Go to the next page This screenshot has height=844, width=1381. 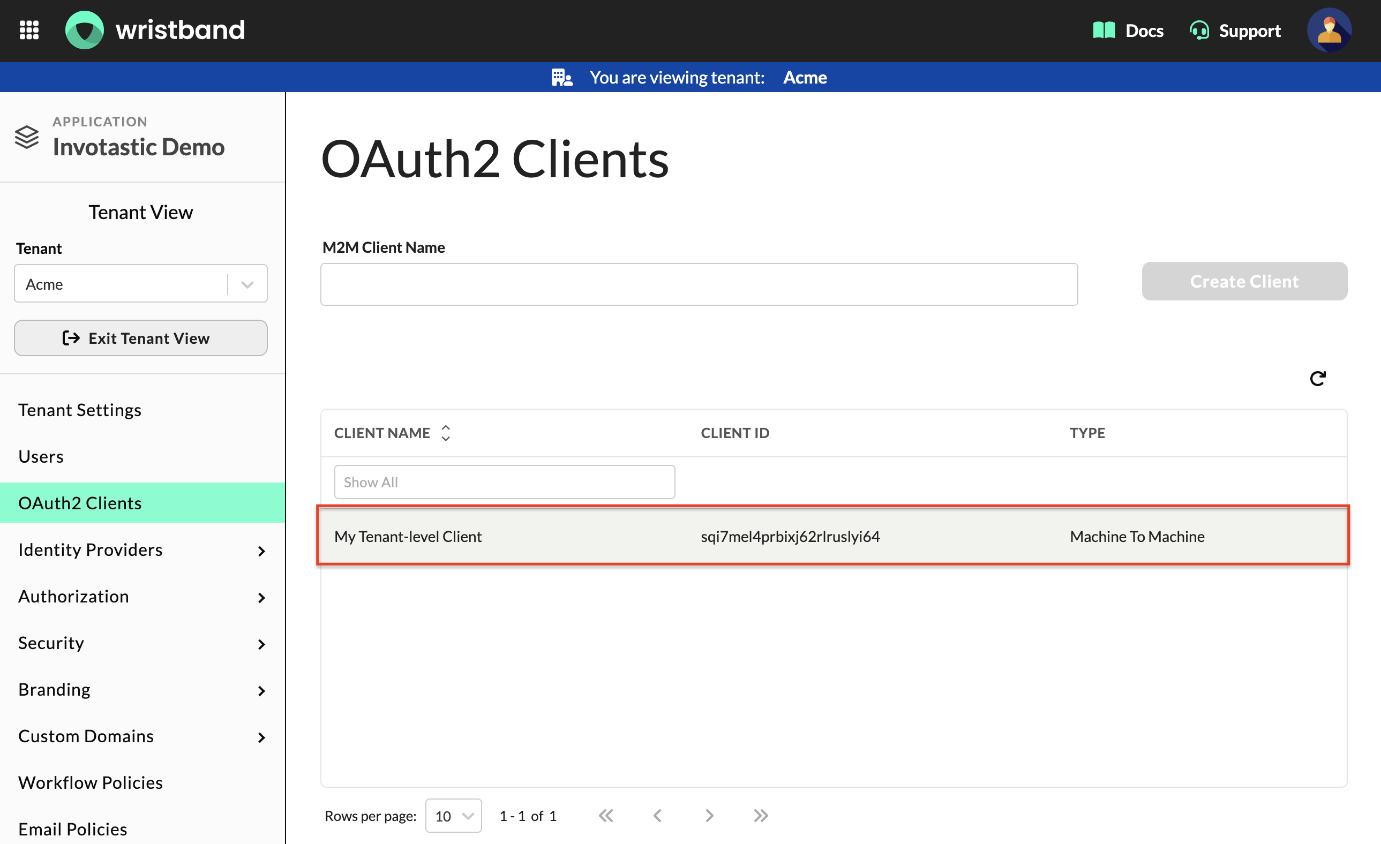pos(709,816)
